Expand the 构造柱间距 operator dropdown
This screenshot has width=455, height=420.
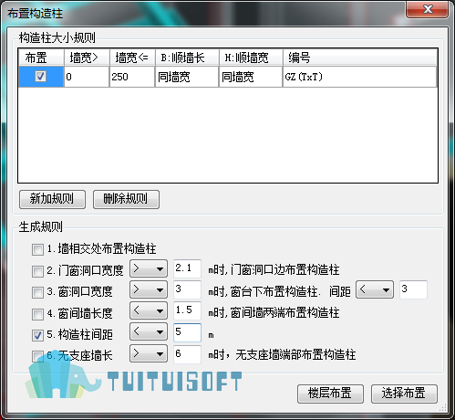149,331
